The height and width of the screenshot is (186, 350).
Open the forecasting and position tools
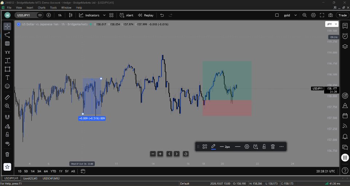tap(7, 60)
